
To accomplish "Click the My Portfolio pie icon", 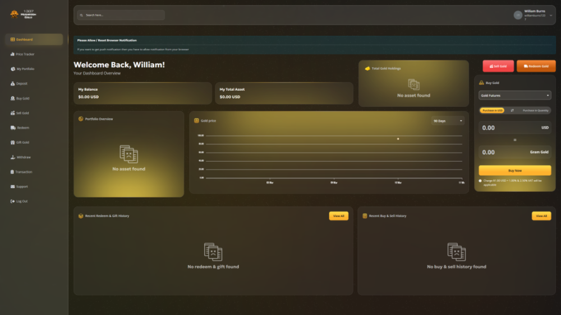I will tap(13, 69).
